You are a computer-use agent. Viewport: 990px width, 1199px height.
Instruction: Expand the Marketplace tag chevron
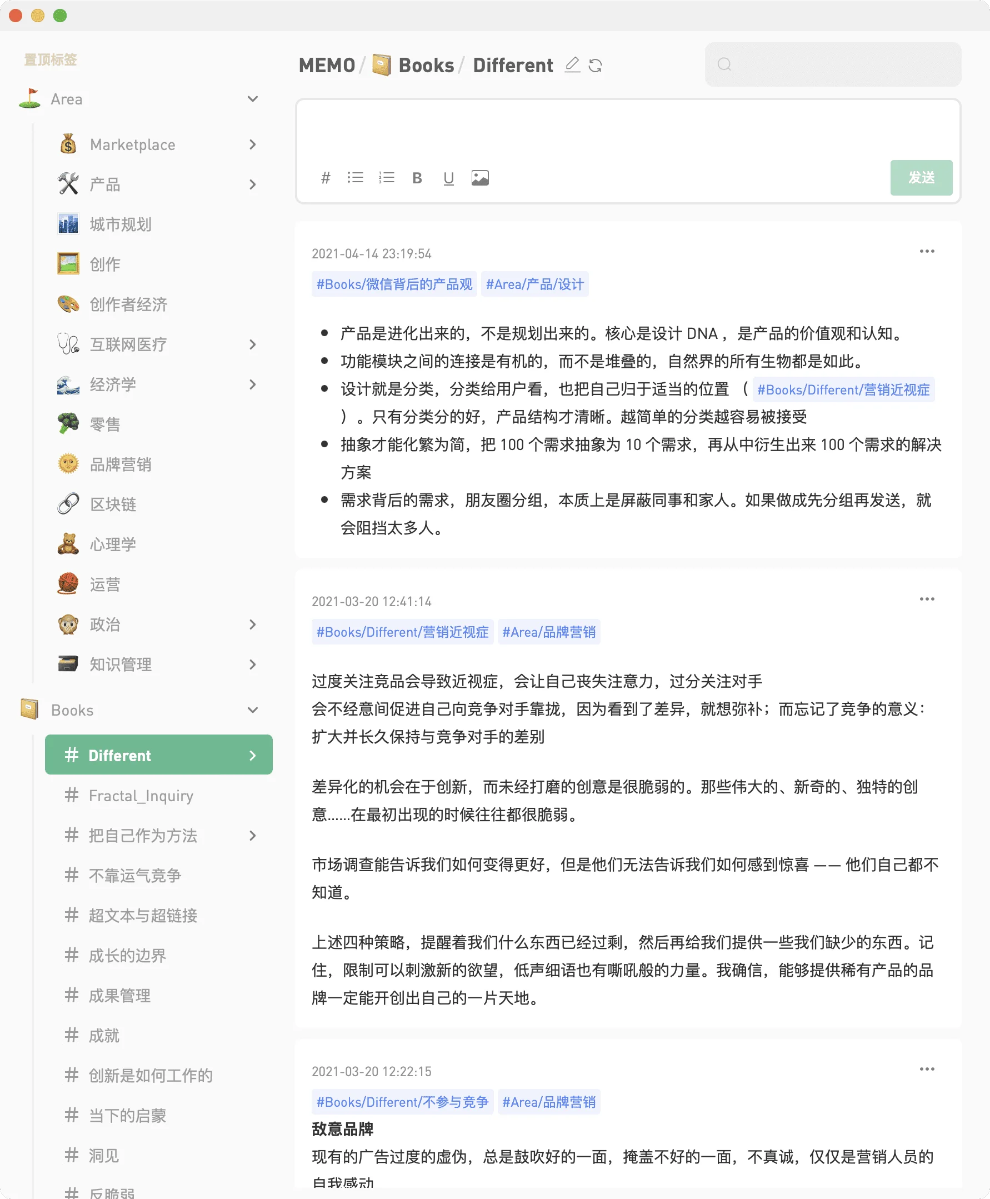click(x=253, y=144)
